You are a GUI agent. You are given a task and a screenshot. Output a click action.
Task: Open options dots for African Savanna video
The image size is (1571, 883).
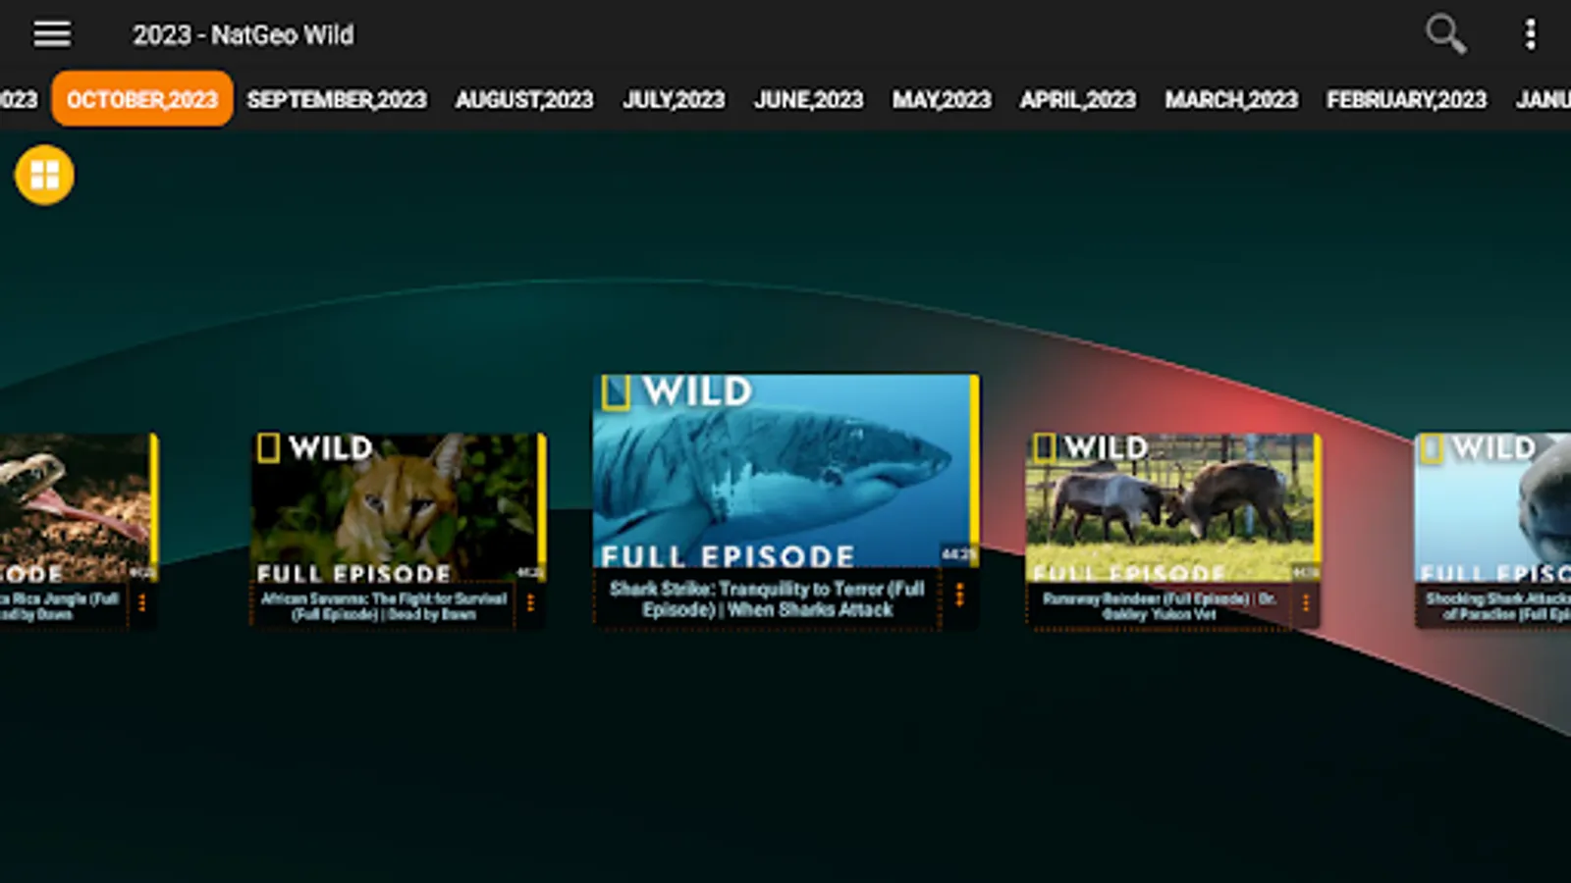coord(530,602)
